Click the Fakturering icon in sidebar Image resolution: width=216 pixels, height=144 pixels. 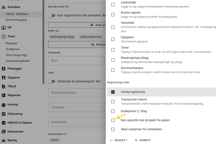pyautogui.click(x=4, y=114)
